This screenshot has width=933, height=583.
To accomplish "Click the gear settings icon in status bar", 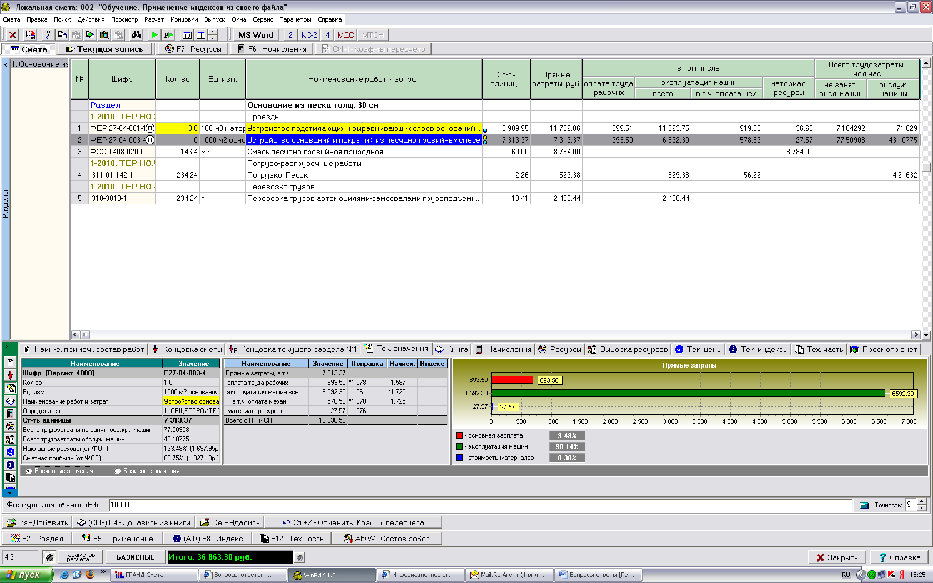I will (x=49, y=557).
